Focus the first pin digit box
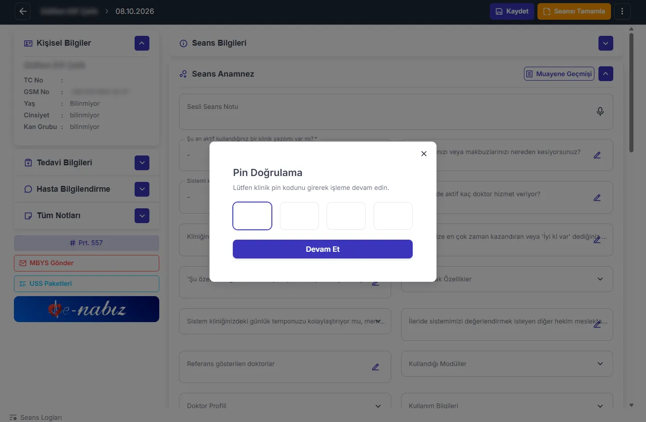Image resolution: width=646 pixels, height=422 pixels. pyautogui.click(x=252, y=216)
